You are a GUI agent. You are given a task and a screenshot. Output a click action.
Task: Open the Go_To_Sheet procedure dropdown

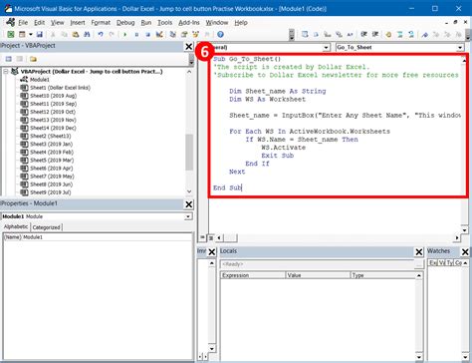coord(460,48)
